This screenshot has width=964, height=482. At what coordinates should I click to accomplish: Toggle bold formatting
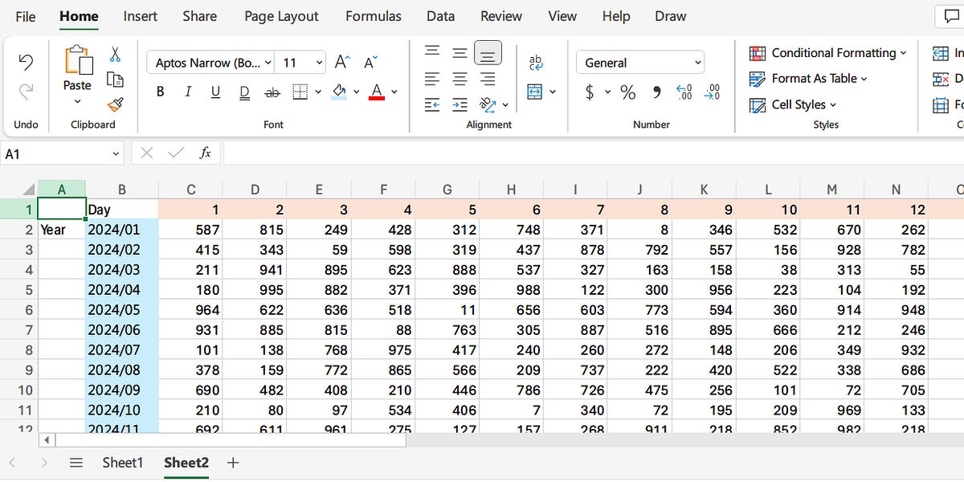(160, 92)
